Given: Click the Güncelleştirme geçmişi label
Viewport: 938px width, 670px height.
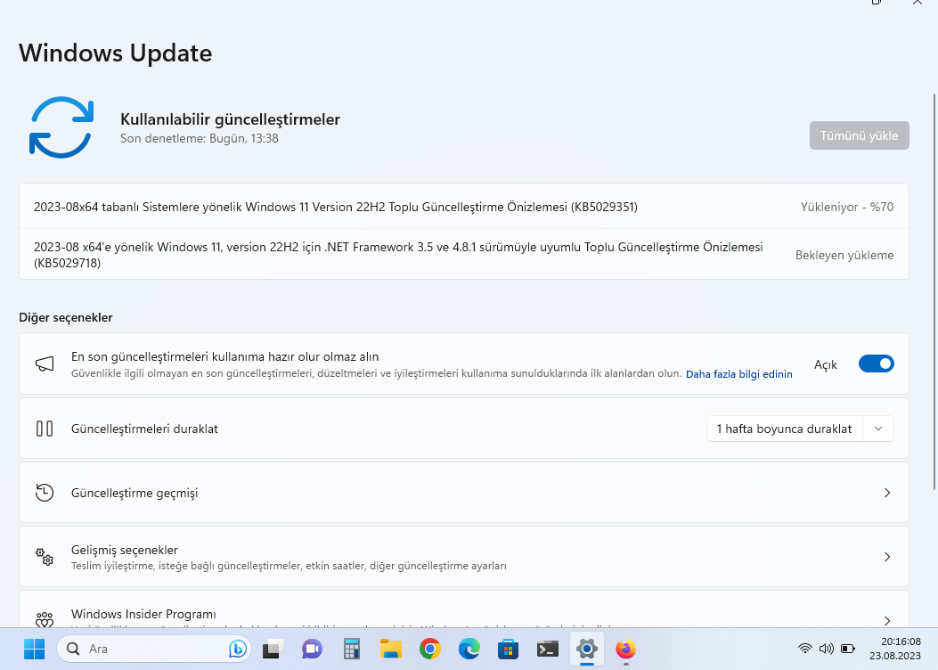Looking at the screenshot, I should pyautogui.click(x=135, y=493).
